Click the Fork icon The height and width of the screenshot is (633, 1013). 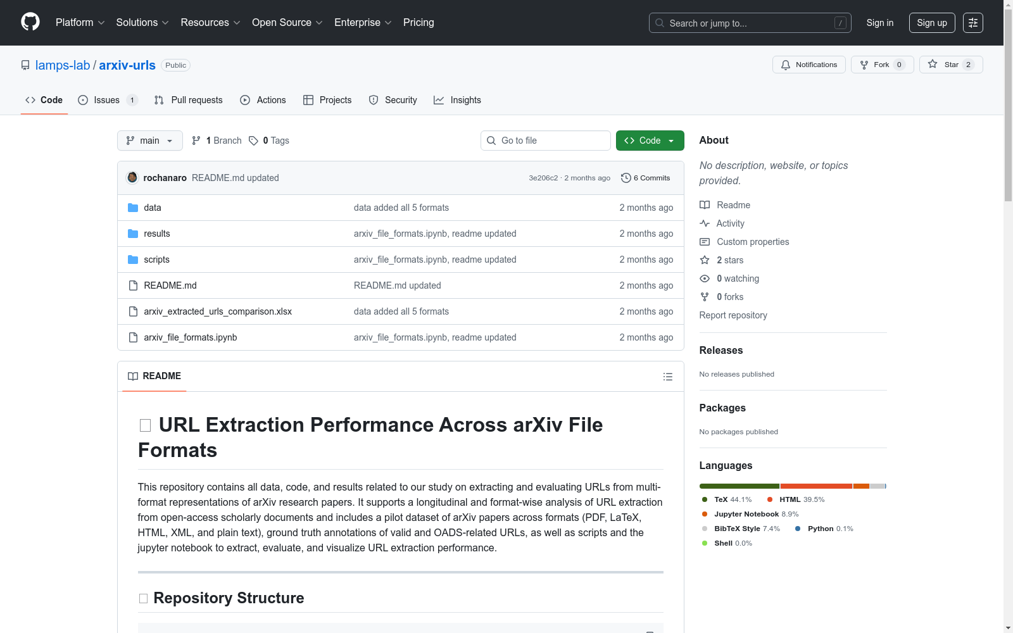[x=864, y=65]
